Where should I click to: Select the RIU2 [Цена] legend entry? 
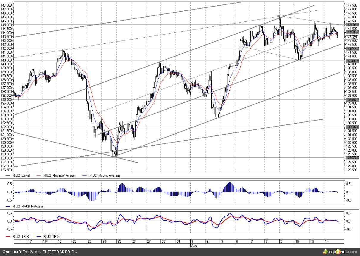[x=22, y=176]
